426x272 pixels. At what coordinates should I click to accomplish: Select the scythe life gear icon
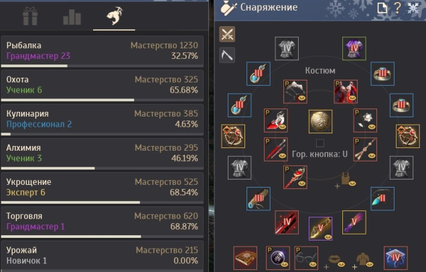[x=227, y=55]
